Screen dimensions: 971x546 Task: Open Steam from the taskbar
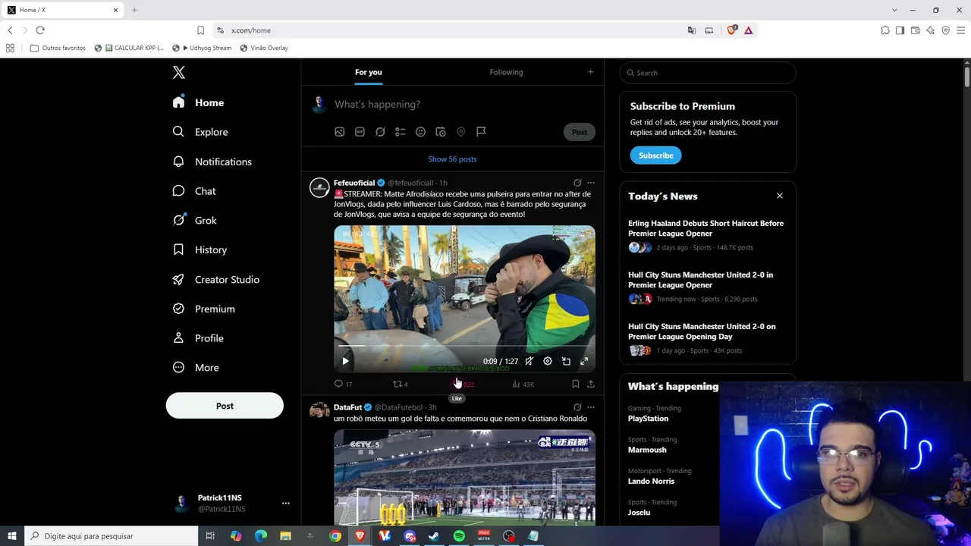click(434, 536)
